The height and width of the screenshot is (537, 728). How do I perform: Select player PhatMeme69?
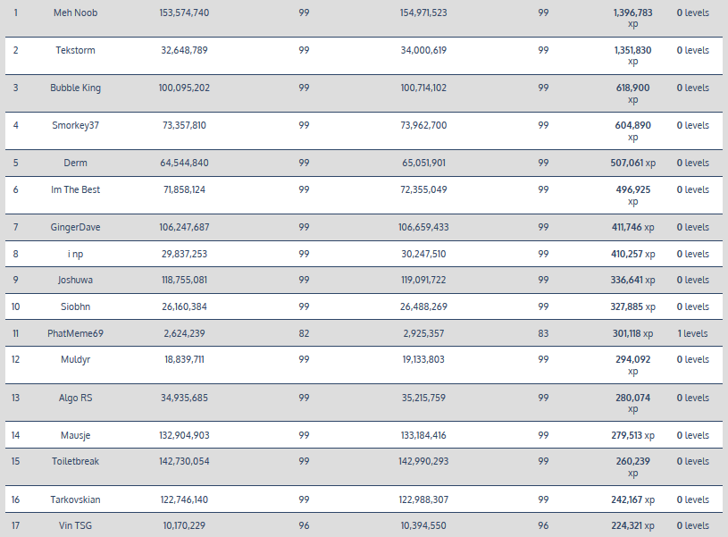point(75,333)
